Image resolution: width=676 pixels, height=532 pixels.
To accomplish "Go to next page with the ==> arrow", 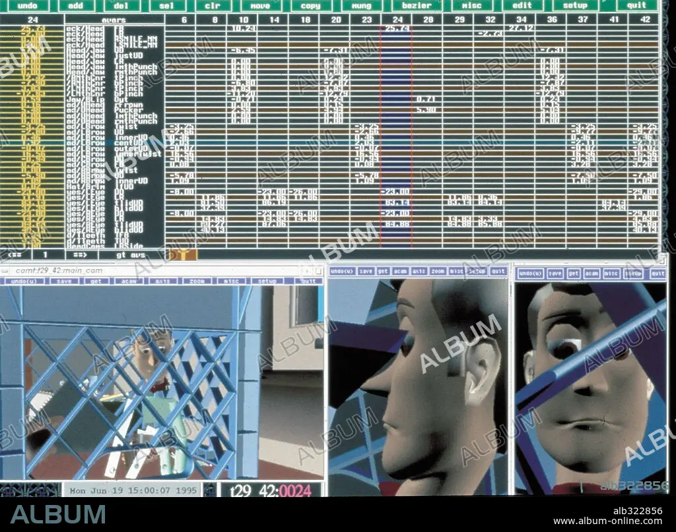I will [x=80, y=255].
